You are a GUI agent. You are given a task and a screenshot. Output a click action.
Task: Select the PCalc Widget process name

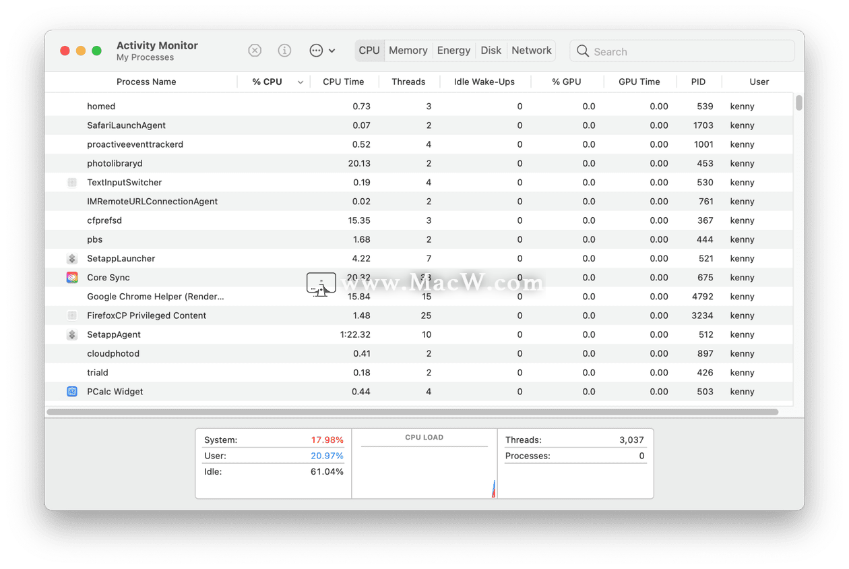click(x=115, y=392)
